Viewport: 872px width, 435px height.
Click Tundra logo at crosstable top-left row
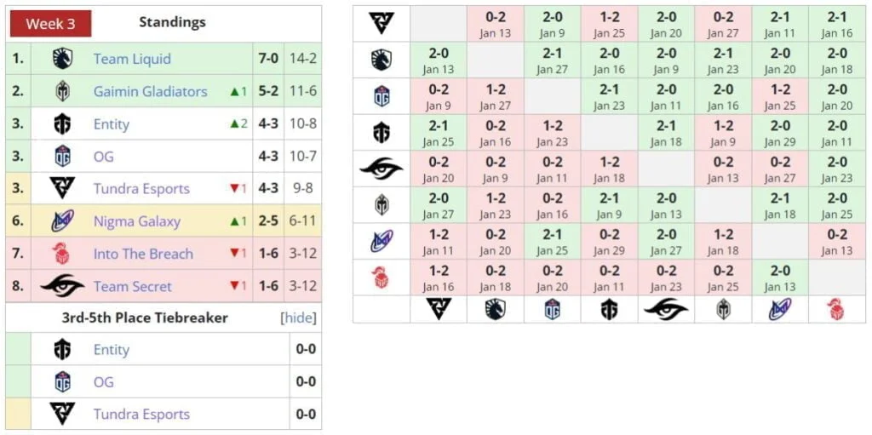(381, 23)
